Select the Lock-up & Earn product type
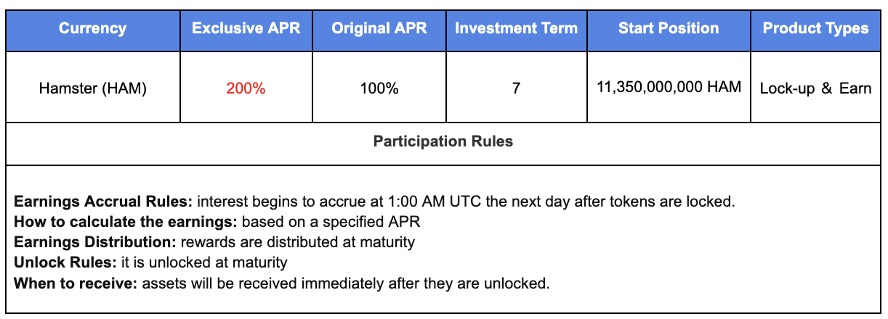The width and height of the screenshot is (888, 319). pyautogui.click(x=815, y=89)
